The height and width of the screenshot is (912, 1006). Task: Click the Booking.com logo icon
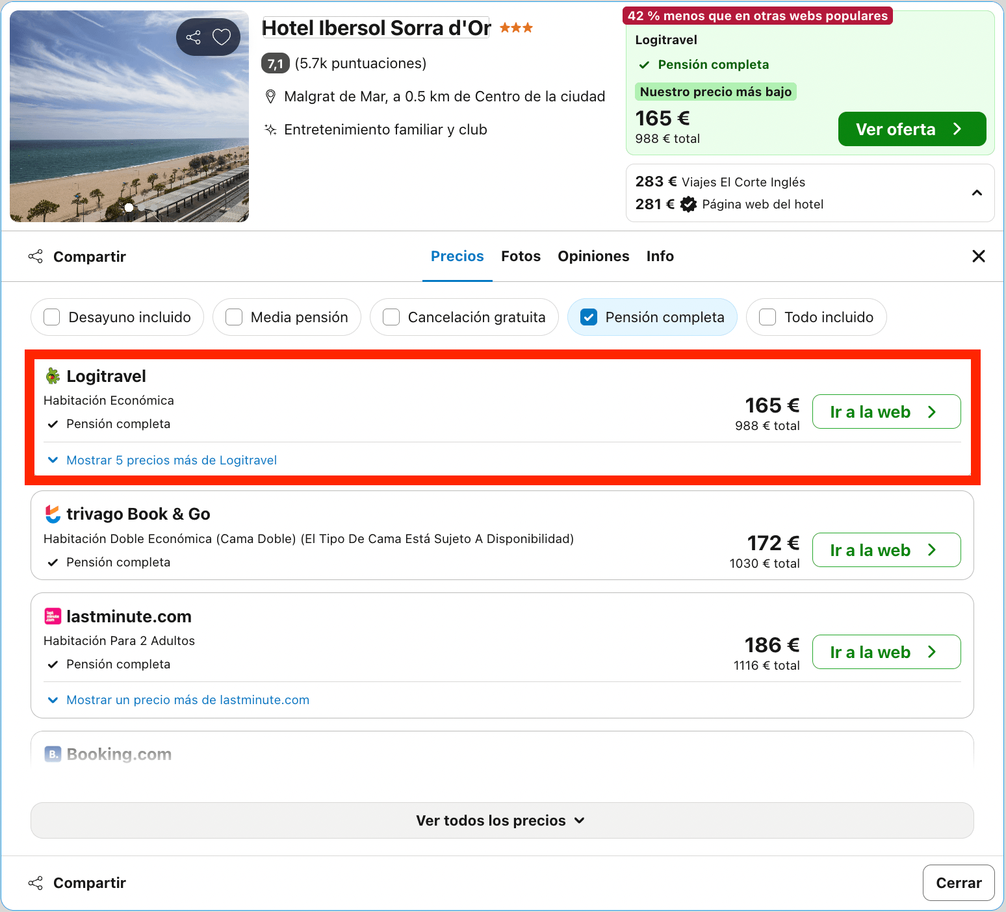53,754
